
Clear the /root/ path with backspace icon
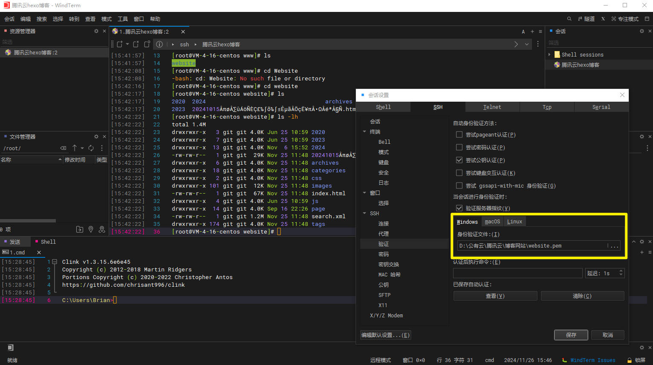pos(64,148)
